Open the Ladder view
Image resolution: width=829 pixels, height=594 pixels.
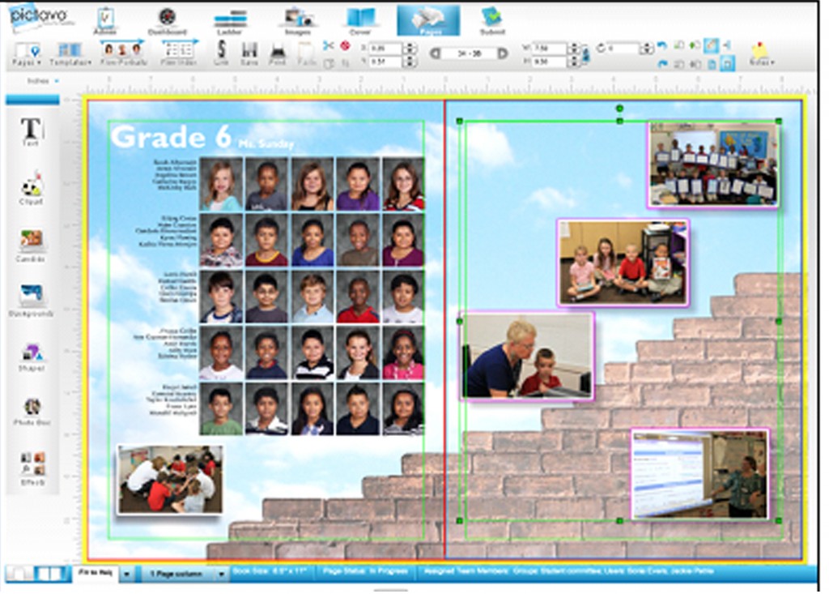click(x=229, y=22)
